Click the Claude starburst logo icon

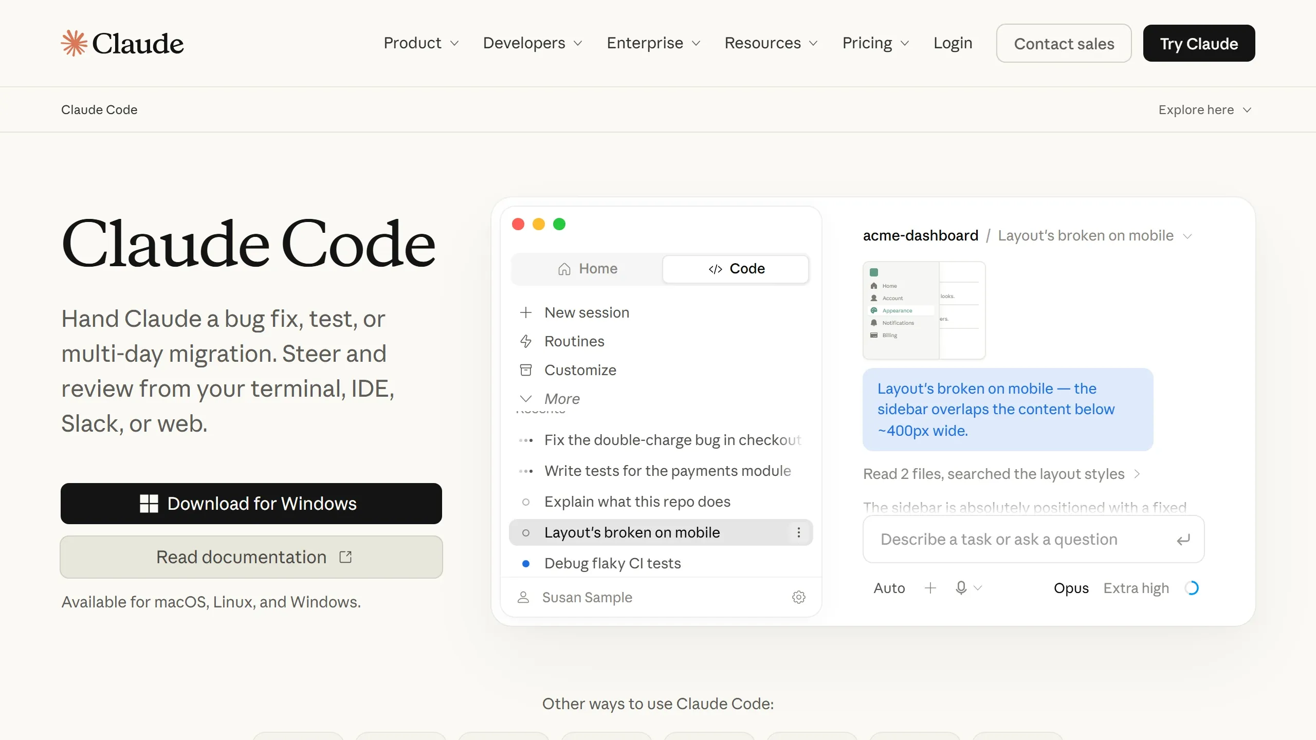74,43
